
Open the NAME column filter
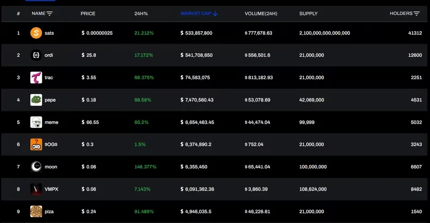coord(50,13)
